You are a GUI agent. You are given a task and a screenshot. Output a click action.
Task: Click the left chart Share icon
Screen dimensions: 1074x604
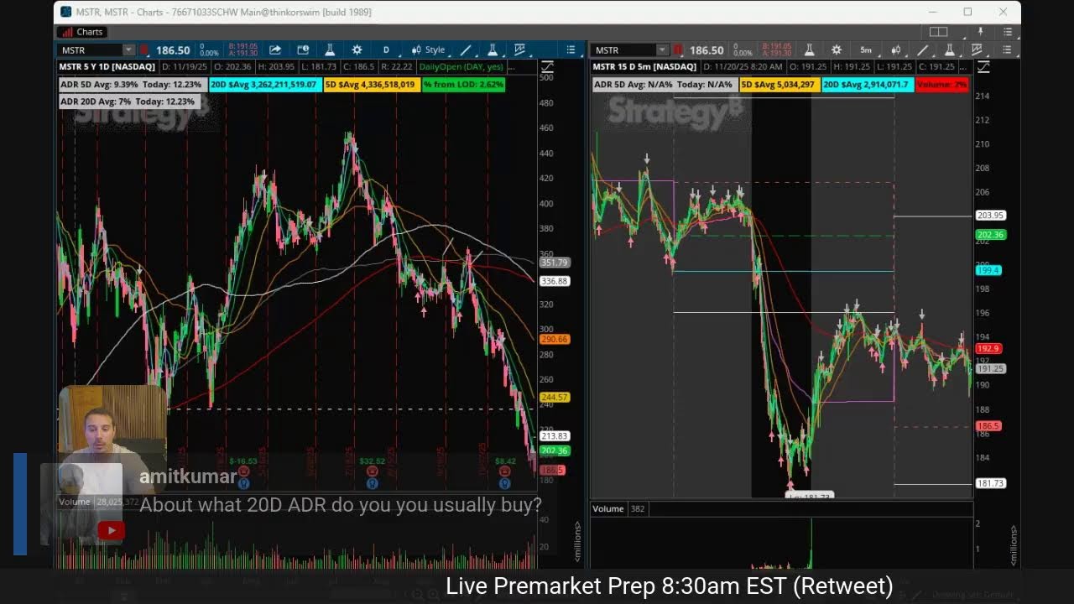(274, 50)
